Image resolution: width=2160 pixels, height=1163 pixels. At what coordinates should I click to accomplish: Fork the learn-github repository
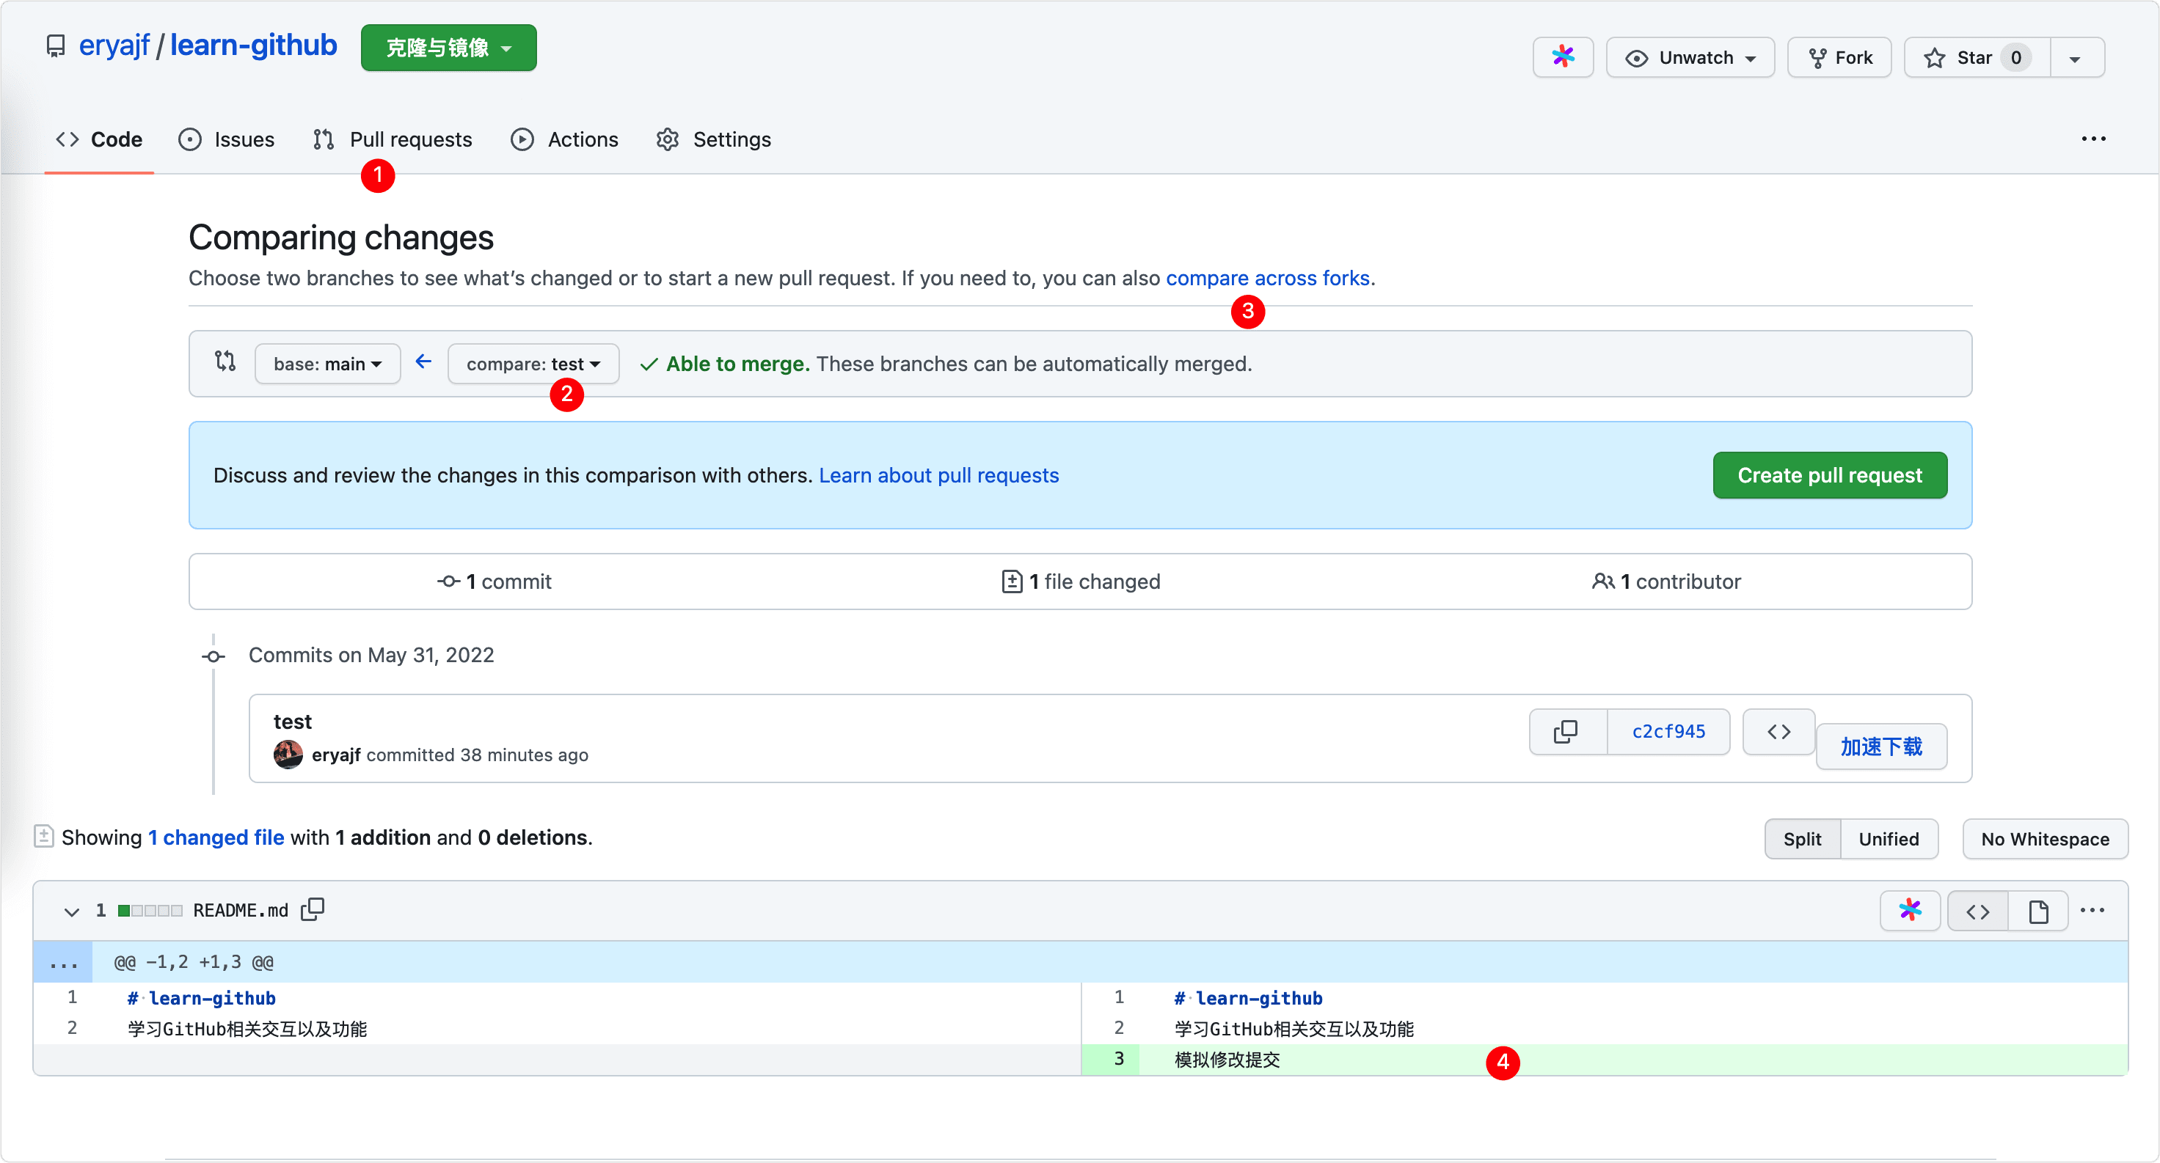(x=1839, y=57)
